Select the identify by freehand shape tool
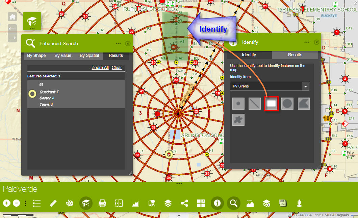 coord(238,120)
